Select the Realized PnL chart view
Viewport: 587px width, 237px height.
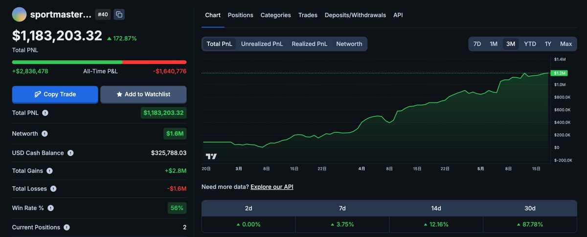pos(310,44)
